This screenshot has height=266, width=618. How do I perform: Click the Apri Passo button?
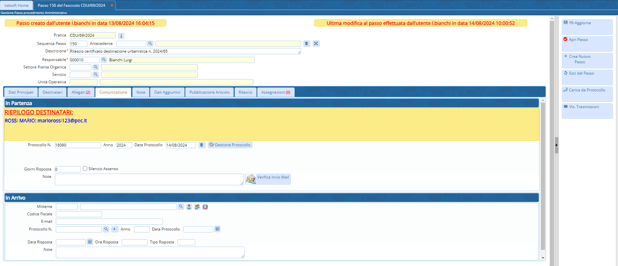pos(587,44)
